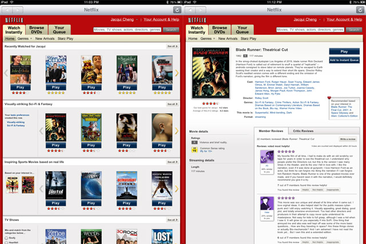
Task: Advance the Visually-striking Sci-Fi & Fantasy carousel right
Action: coord(177,131)
